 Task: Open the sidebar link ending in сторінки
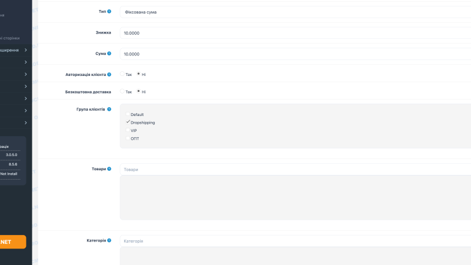coord(9,38)
